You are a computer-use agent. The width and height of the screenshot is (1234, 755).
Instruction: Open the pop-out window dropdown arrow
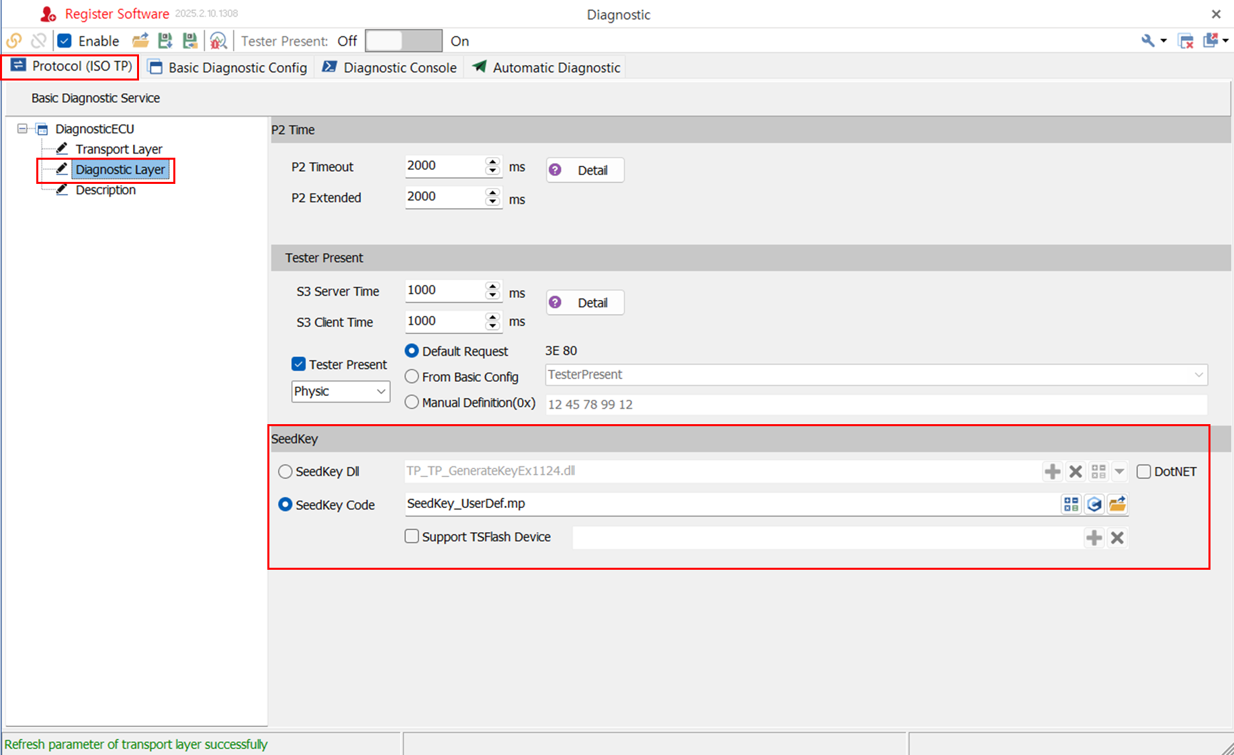(x=1226, y=42)
